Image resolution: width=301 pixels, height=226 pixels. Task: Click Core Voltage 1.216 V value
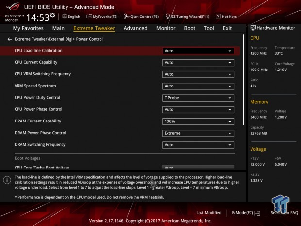[281, 70]
